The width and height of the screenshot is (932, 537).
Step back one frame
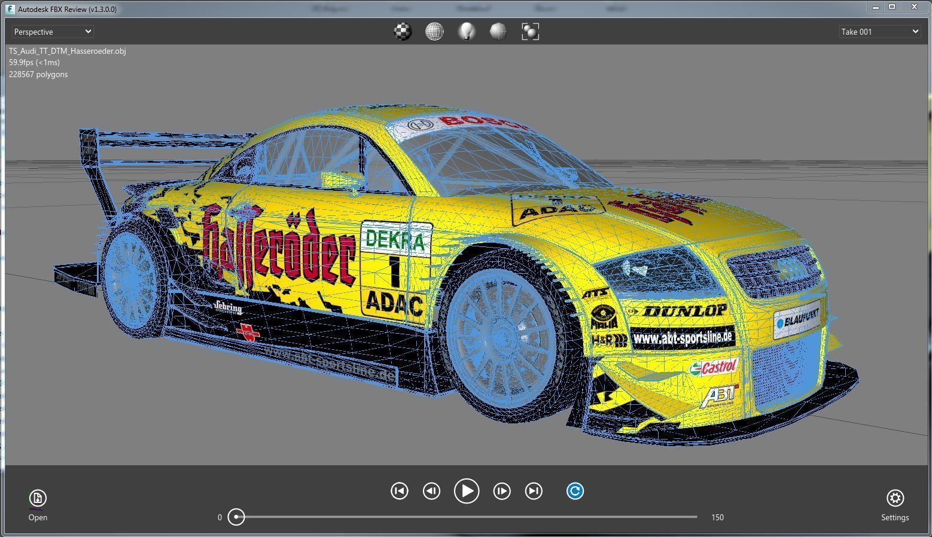tap(431, 491)
